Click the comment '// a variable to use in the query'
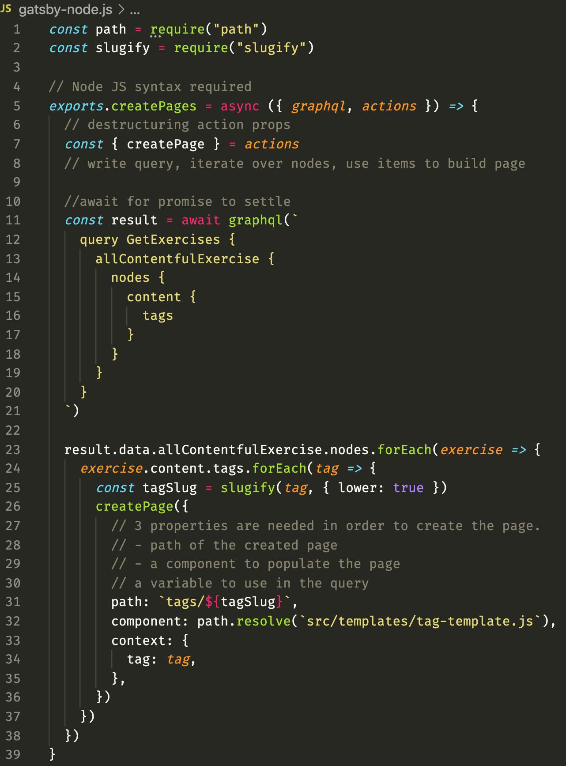This screenshot has height=766, width=566. 240,583
